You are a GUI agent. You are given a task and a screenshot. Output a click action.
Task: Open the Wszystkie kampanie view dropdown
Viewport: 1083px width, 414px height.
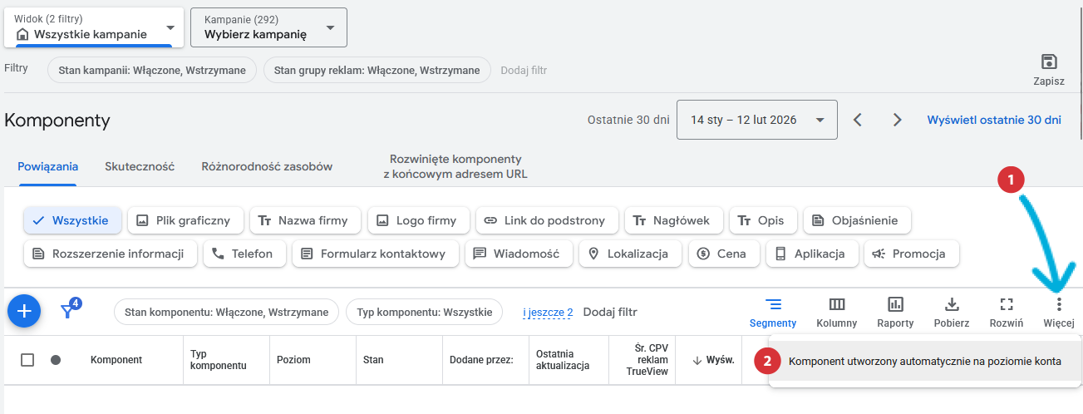tap(93, 27)
